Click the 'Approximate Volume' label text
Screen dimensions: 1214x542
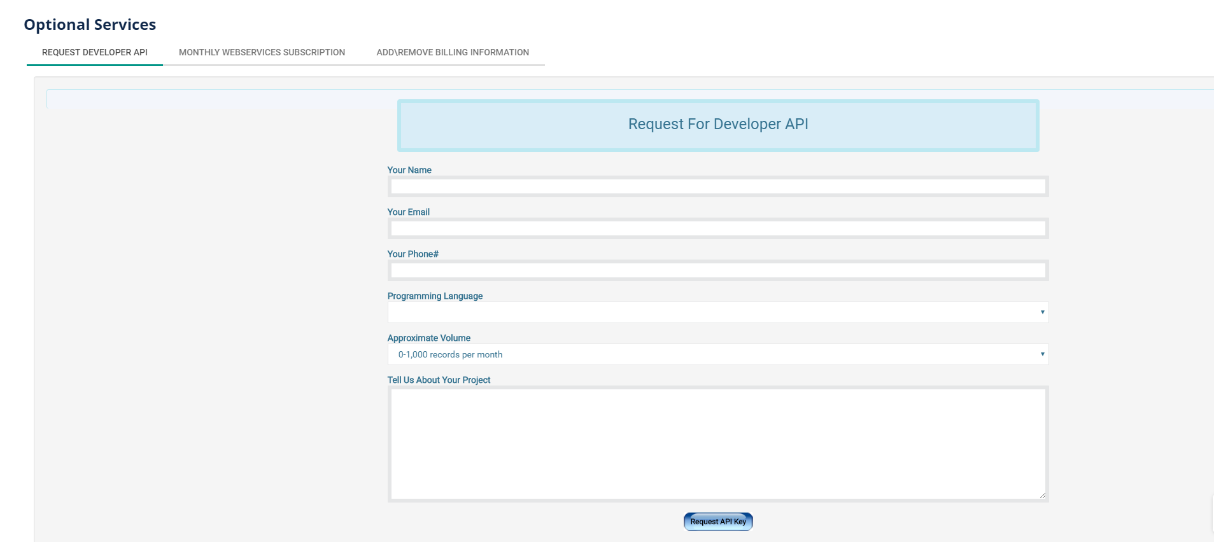pyautogui.click(x=428, y=338)
